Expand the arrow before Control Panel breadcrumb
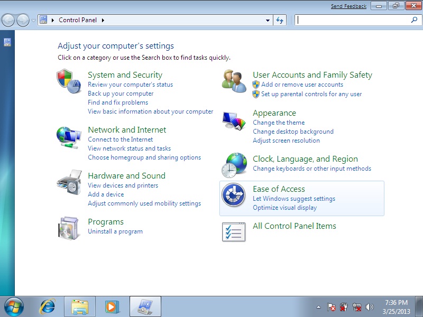This screenshot has width=423, height=317. pyautogui.click(x=53, y=20)
